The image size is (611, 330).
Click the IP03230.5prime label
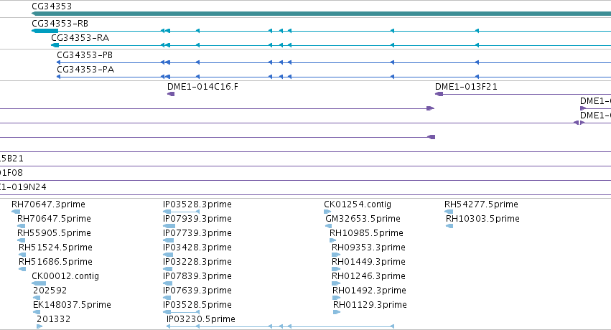click(x=201, y=319)
